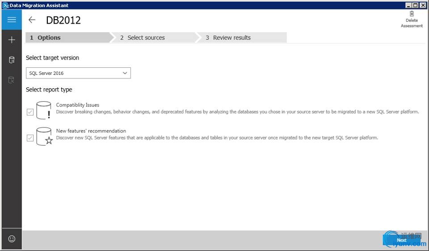429x251 pixels.
Task: Click the Data Migration Assistant title bar icon
Action: click(x=5, y=5)
